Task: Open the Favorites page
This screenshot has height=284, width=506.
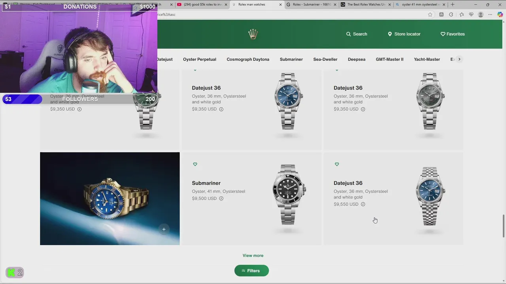Action: 453,34
